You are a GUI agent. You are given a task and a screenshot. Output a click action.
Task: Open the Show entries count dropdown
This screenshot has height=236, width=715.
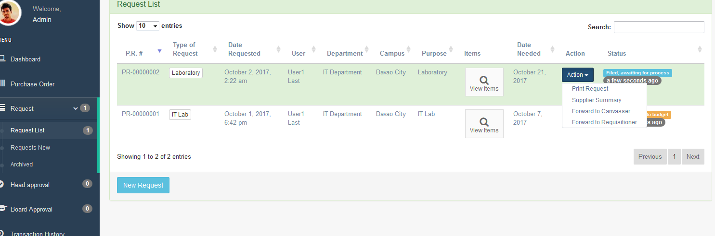(148, 26)
